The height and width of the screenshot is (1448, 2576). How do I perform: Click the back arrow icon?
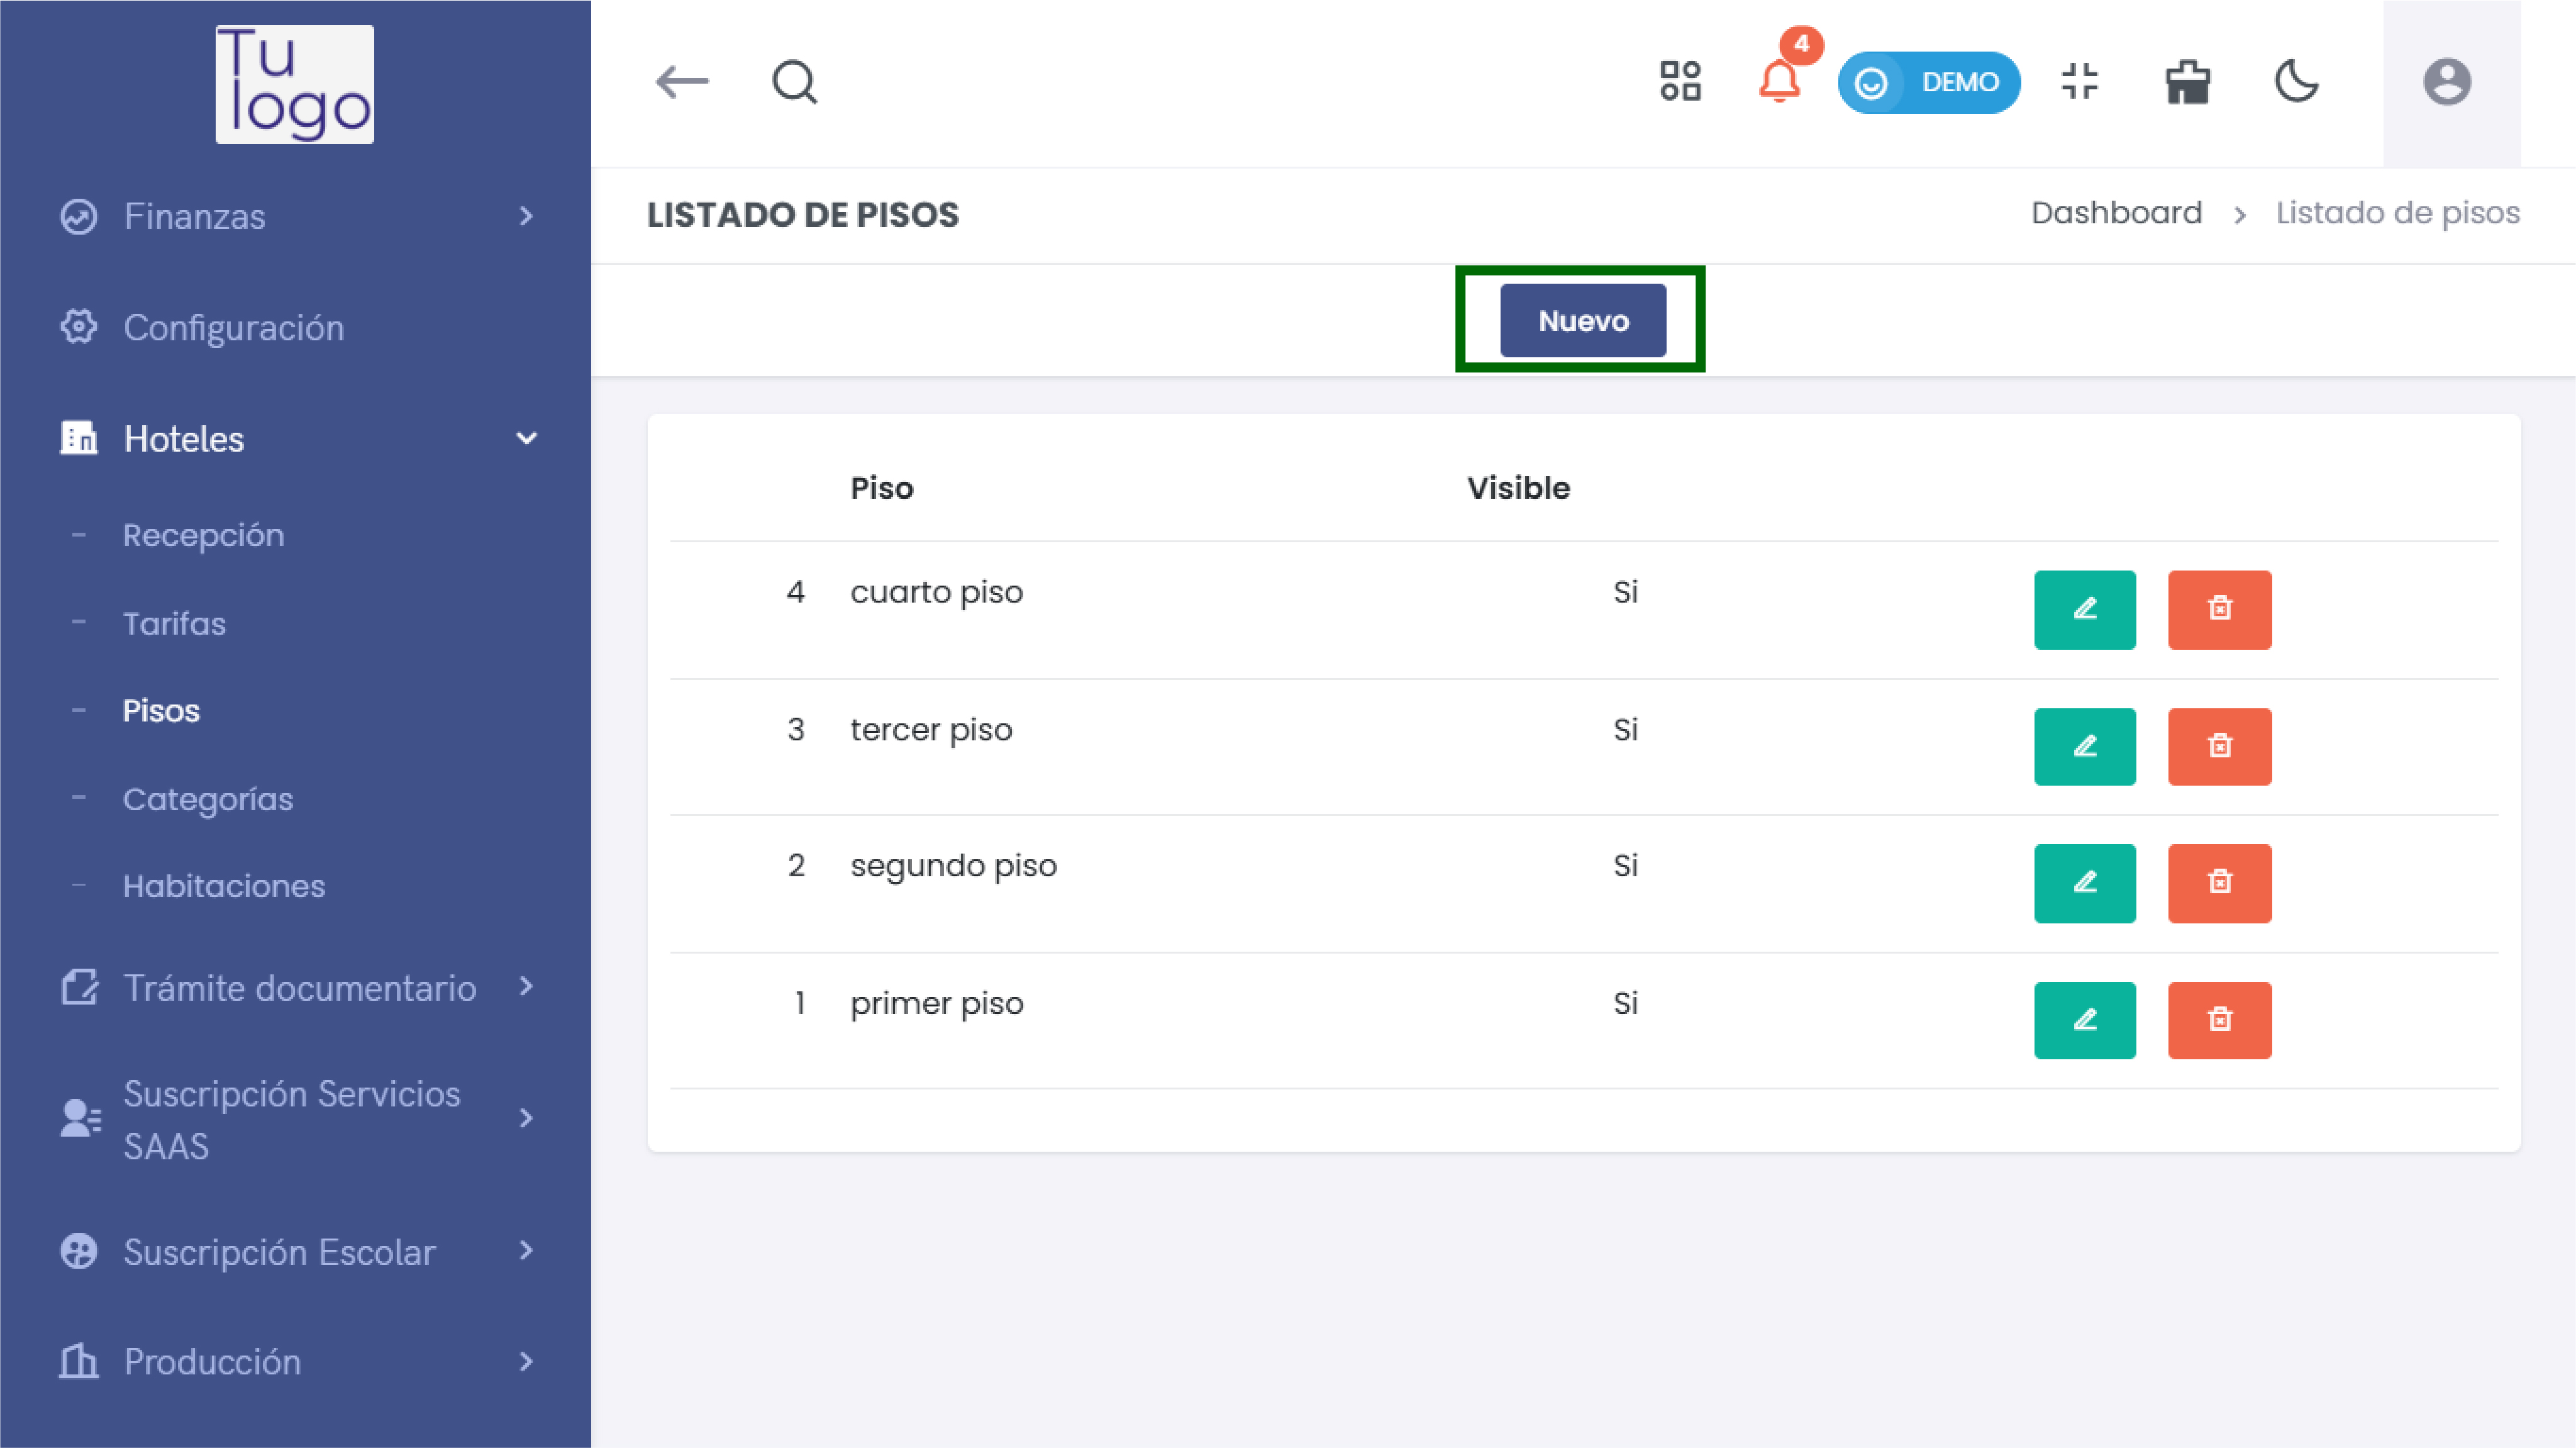(x=681, y=82)
